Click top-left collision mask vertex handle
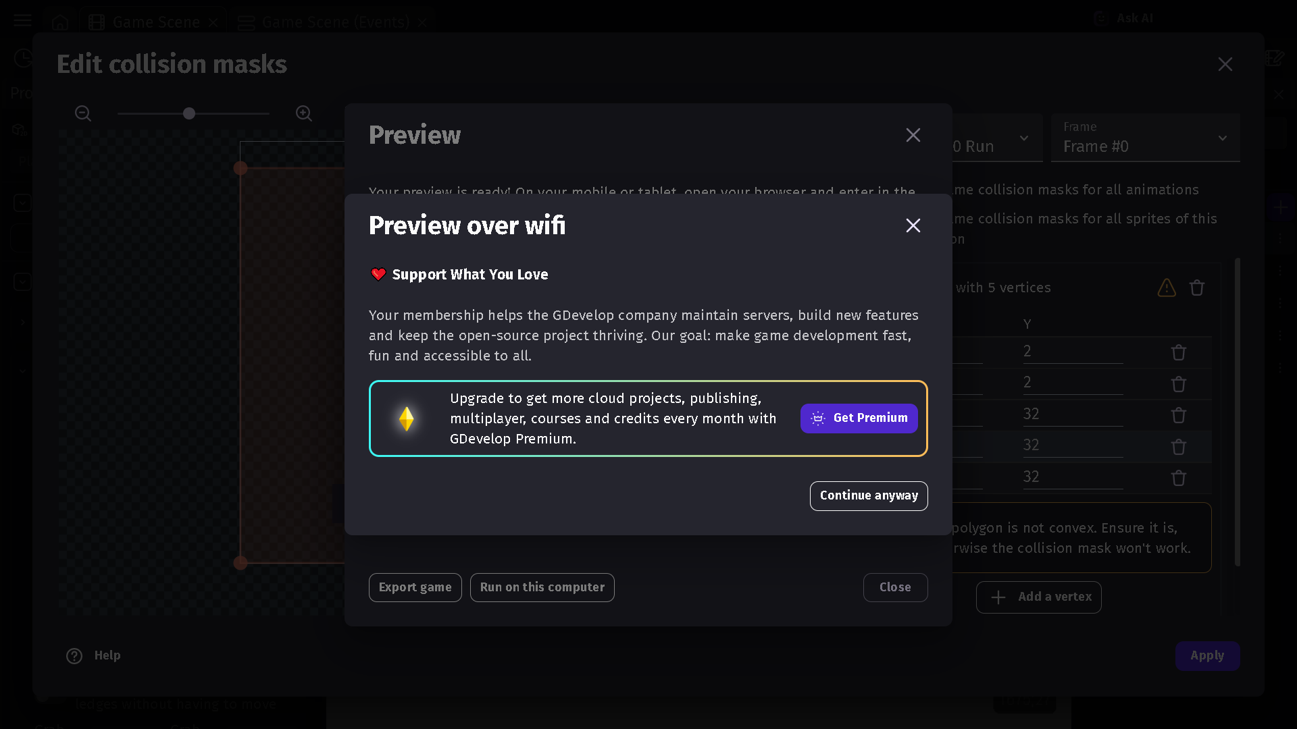The height and width of the screenshot is (729, 1297). click(x=240, y=168)
